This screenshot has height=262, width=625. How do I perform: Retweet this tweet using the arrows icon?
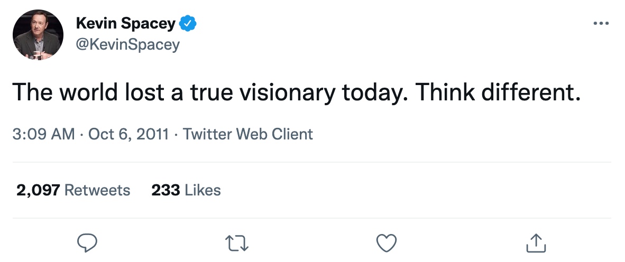(237, 242)
